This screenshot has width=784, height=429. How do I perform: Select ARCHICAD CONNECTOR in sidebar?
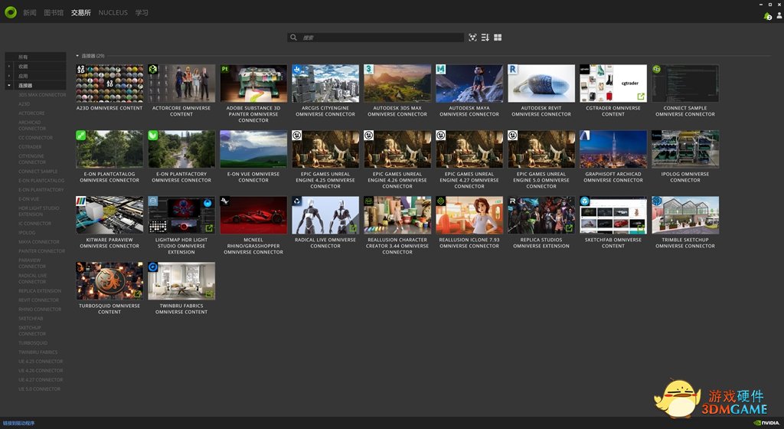32,126
